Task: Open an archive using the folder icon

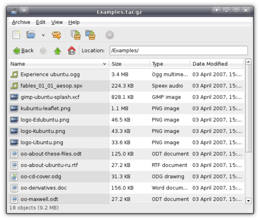Action: pyautogui.click(x=31, y=34)
